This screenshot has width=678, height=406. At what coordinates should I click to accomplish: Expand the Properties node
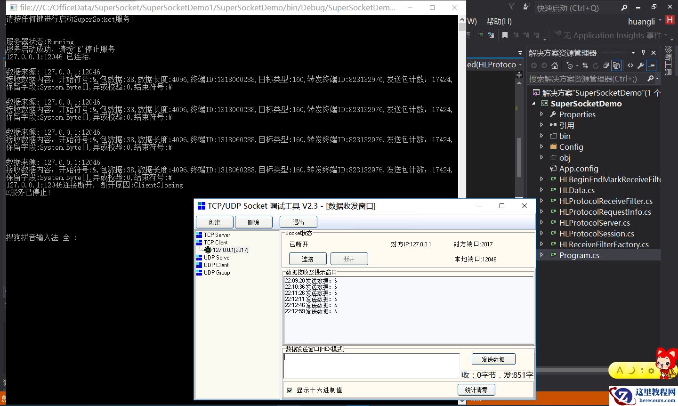coord(541,114)
